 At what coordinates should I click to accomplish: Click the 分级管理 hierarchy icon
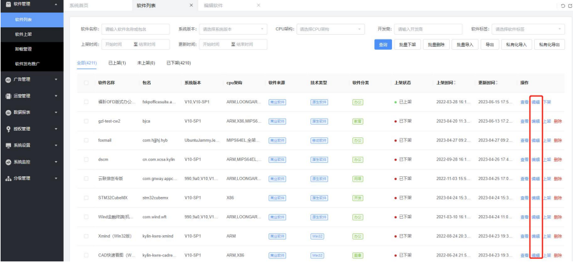(8, 178)
